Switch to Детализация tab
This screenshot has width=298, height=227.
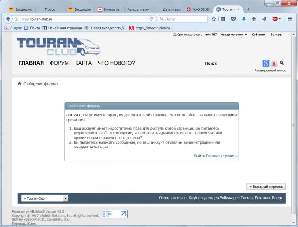click(x=169, y=9)
